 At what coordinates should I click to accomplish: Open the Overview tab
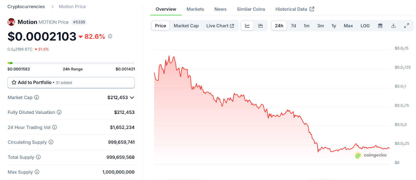166,9
